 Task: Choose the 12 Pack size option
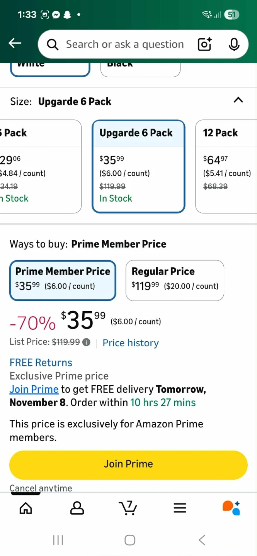[226, 166]
